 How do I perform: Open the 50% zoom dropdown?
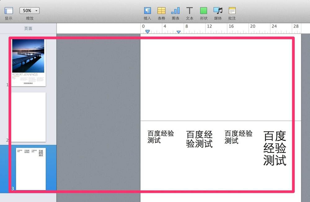29,10
